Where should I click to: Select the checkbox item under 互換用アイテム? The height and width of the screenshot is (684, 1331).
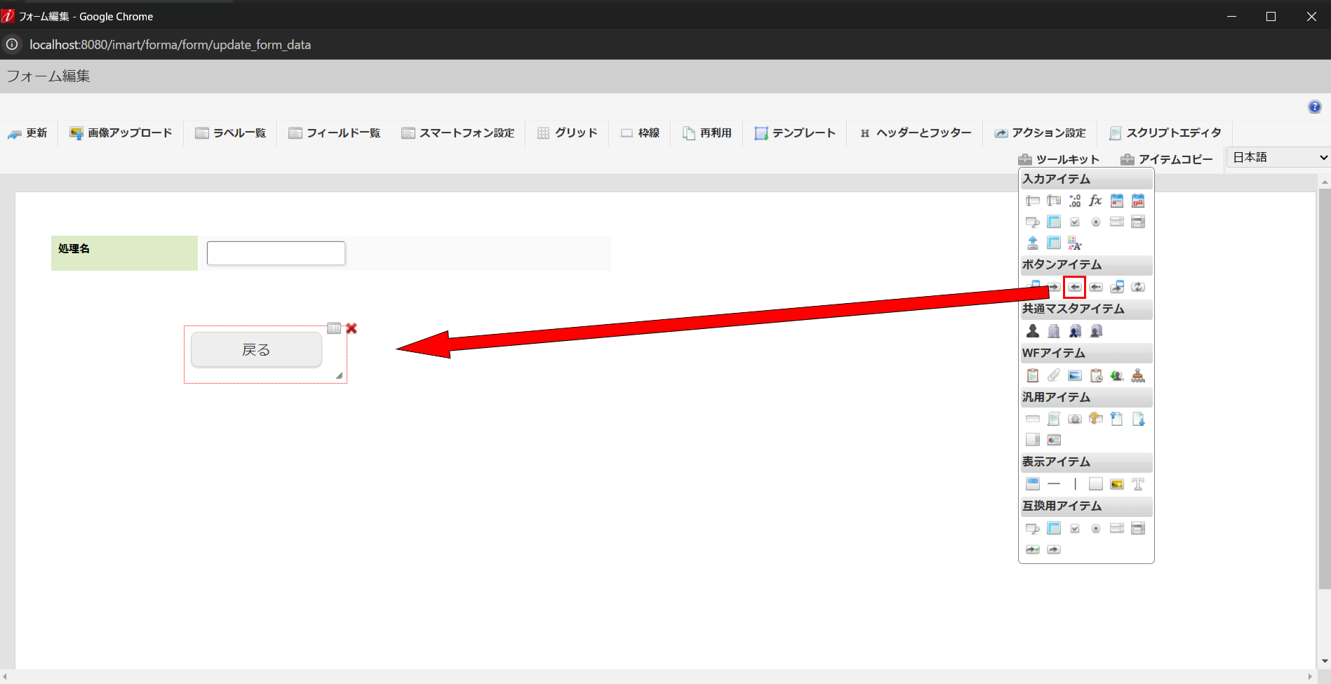pos(1075,529)
